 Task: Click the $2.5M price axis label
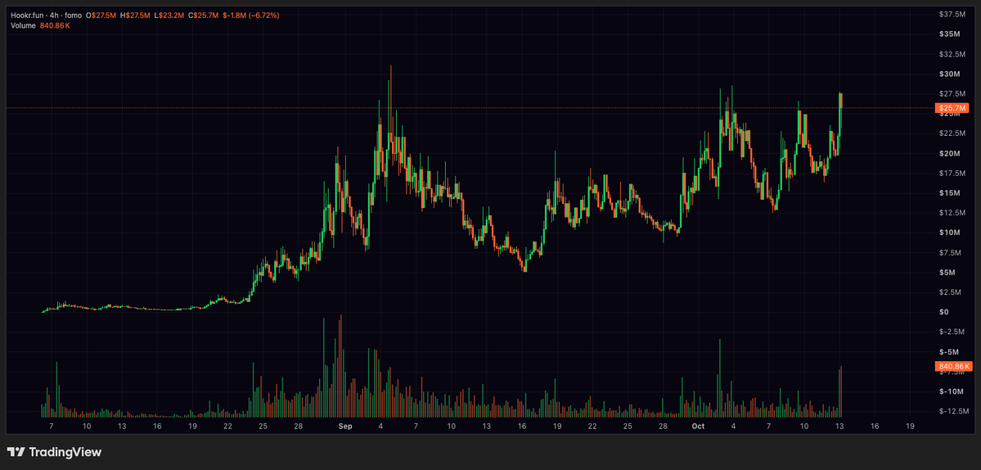point(952,292)
